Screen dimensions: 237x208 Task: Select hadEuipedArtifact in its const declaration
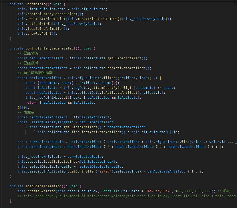[46, 58]
